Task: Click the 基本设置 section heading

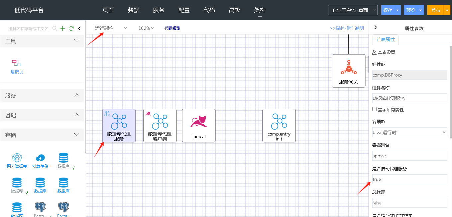Action: 384,52
